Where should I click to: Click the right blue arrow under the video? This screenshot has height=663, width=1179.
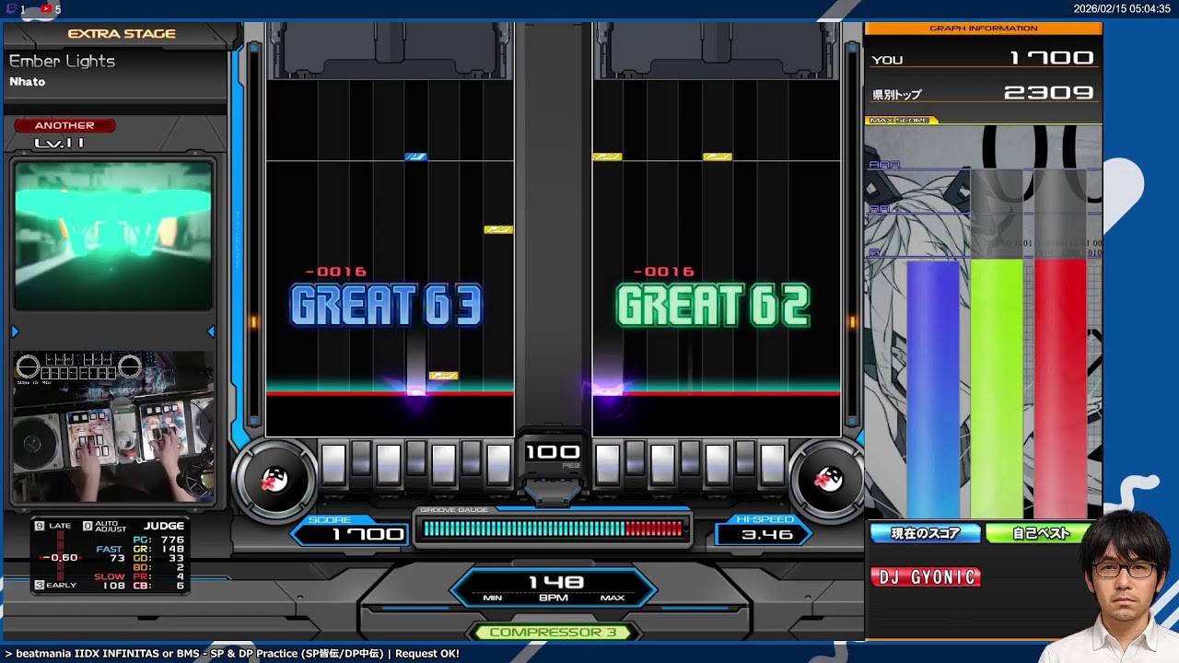coord(211,331)
